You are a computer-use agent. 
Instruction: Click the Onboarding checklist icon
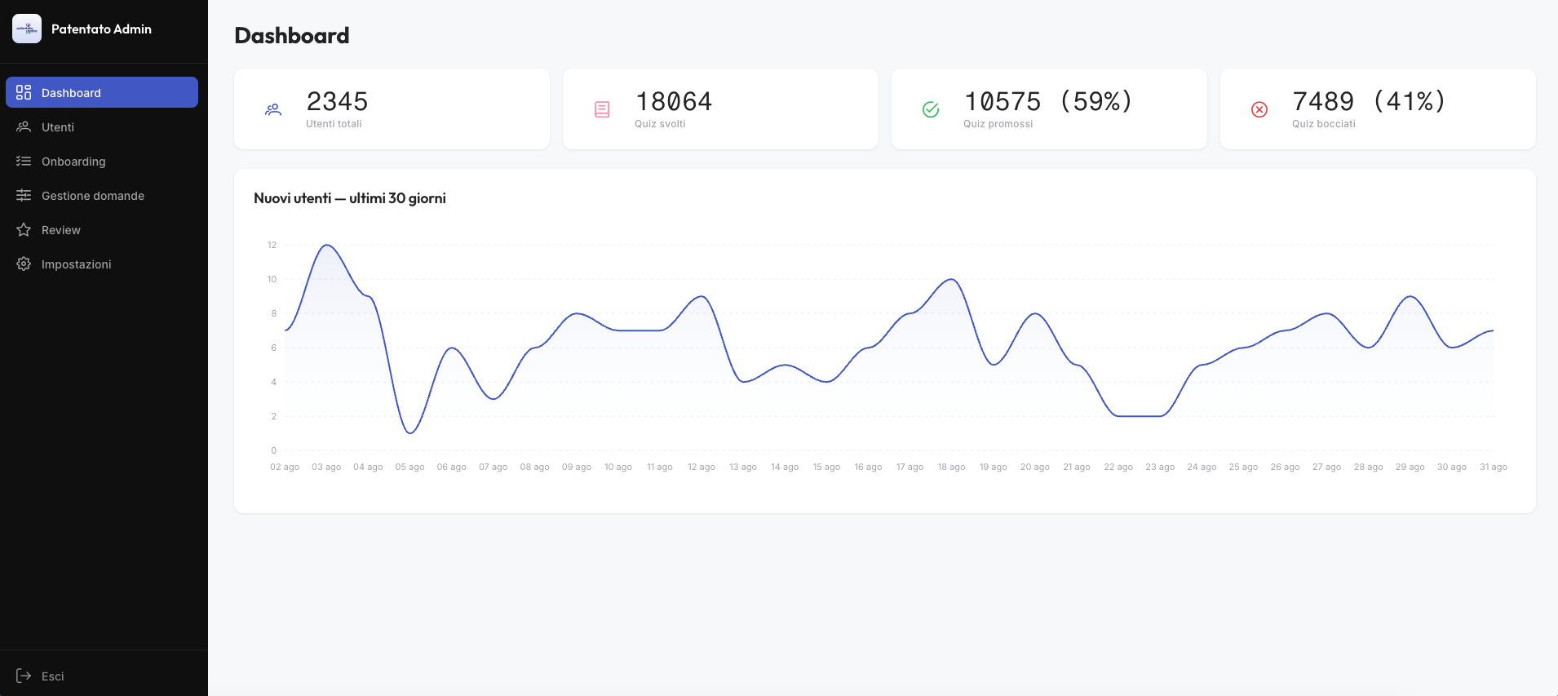point(24,161)
